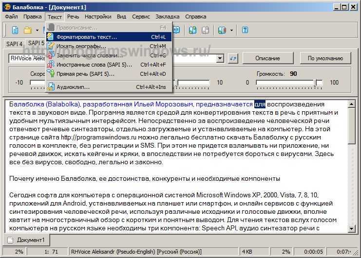361x258 pixels.
Task: Click the voice name in the status bar
Action: click(136, 252)
